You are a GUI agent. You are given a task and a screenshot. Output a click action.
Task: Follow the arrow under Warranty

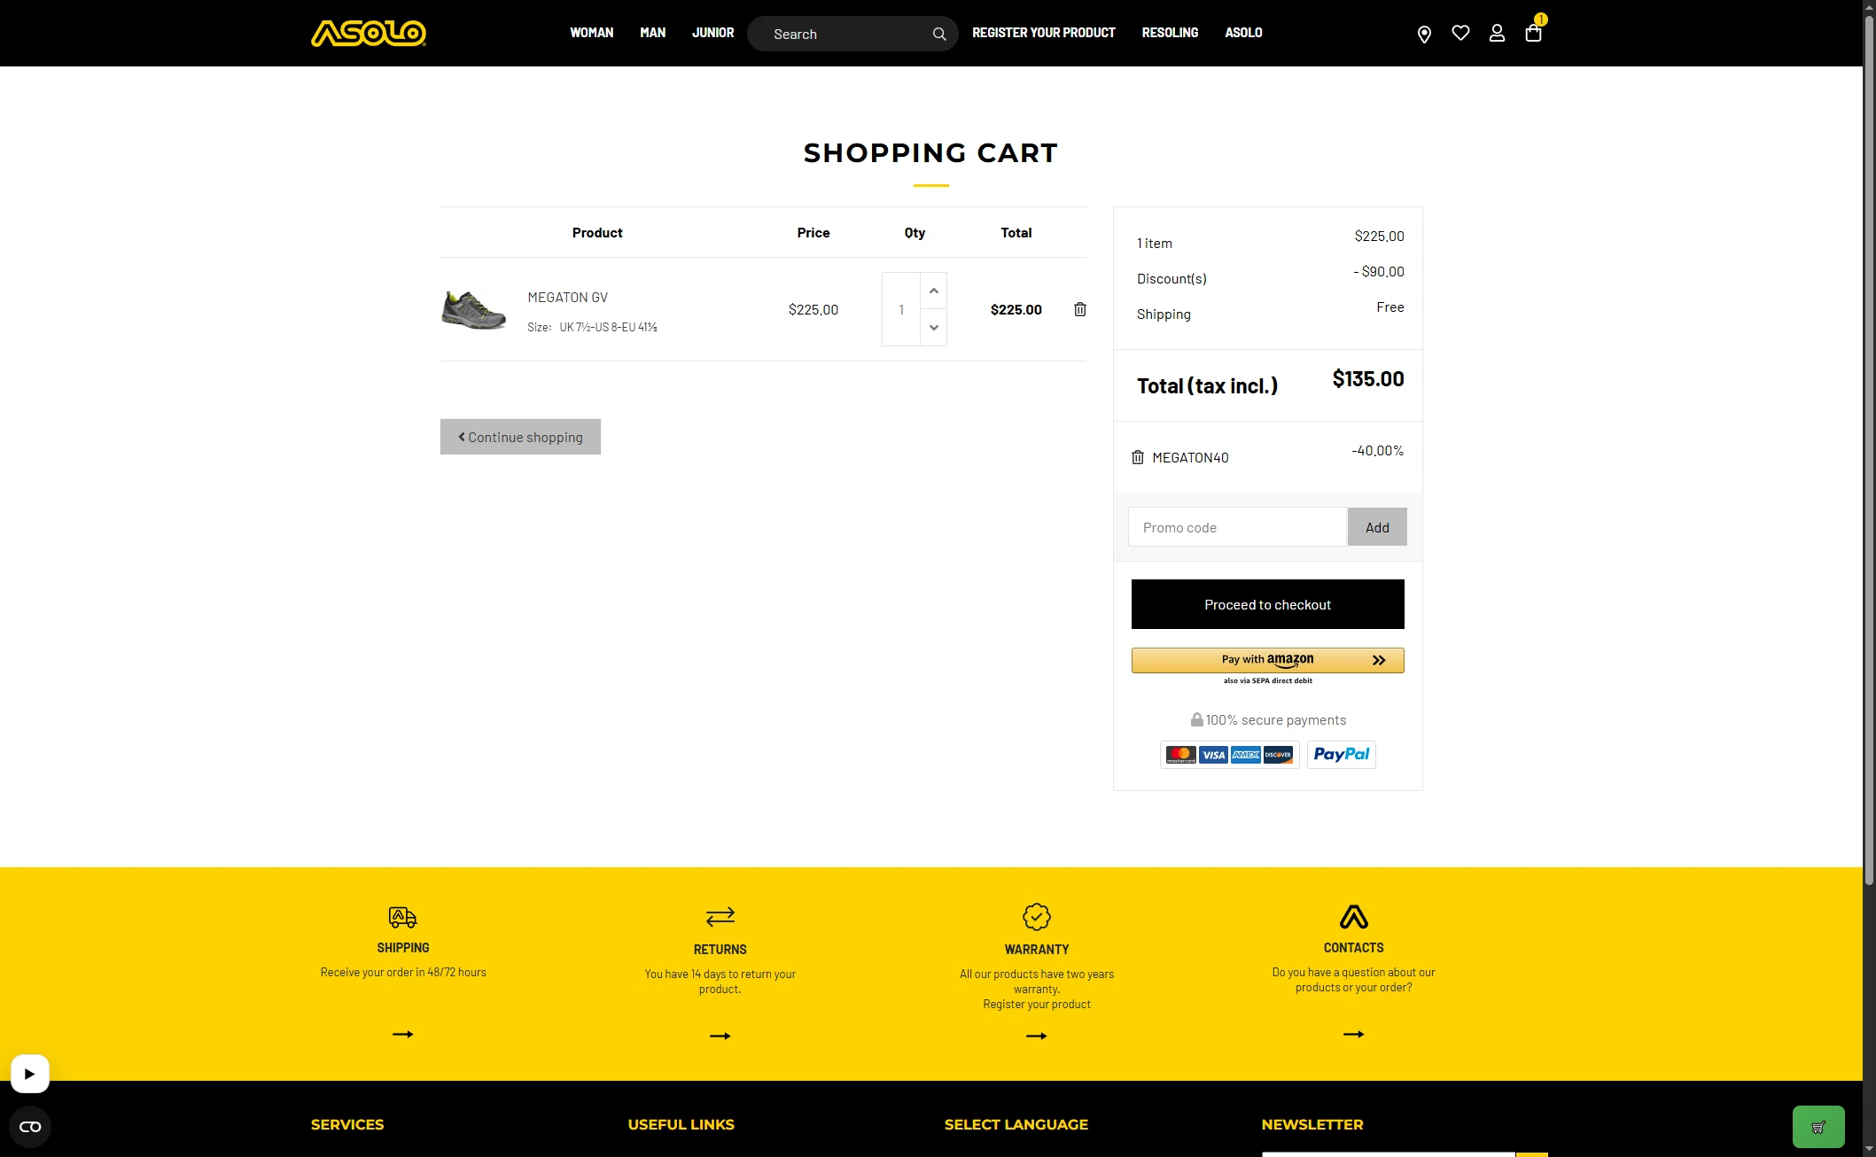(1037, 1036)
